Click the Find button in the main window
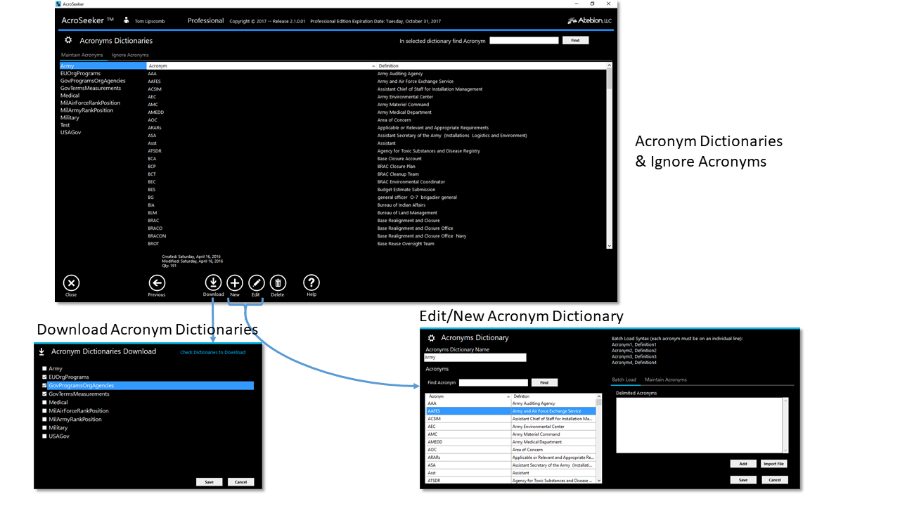The height and width of the screenshot is (506, 900). click(x=575, y=41)
